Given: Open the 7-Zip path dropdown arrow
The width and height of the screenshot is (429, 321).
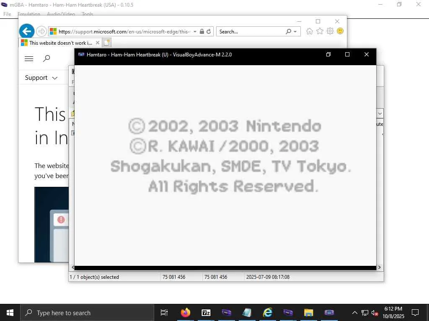Looking at the screenshot, I should (380, 113).
